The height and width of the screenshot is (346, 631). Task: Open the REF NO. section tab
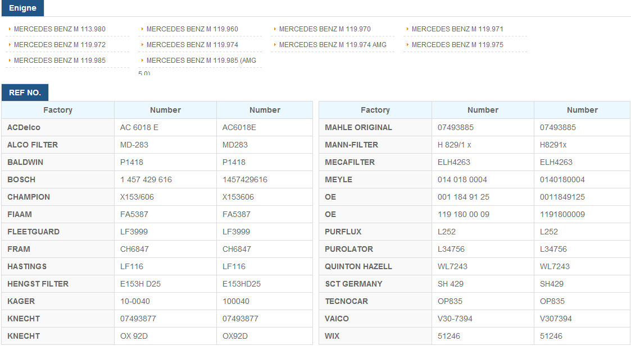(x=25, y=93)
